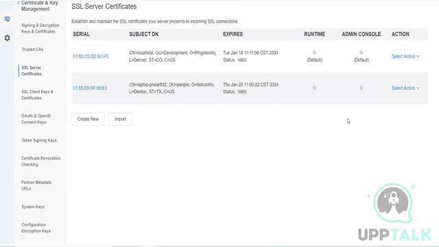The width and height of the screenshot is (439, 247).
Task: Click the Certificate & Key Management heading
Action: [40, 5]
